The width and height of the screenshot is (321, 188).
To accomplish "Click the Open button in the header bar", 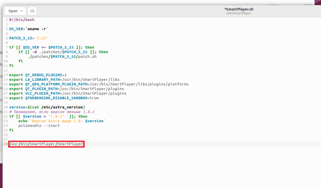I will pos(12,11).
